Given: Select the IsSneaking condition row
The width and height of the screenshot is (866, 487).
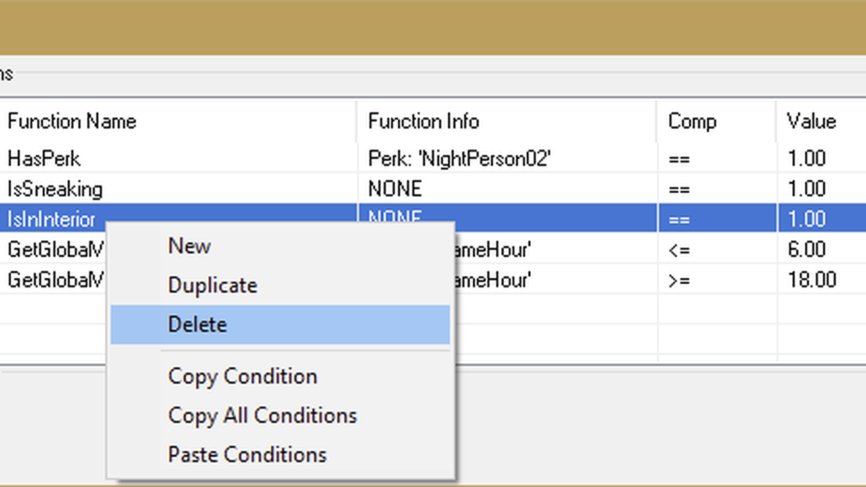Looking at the screenshot, I should [x=55, y=190].
